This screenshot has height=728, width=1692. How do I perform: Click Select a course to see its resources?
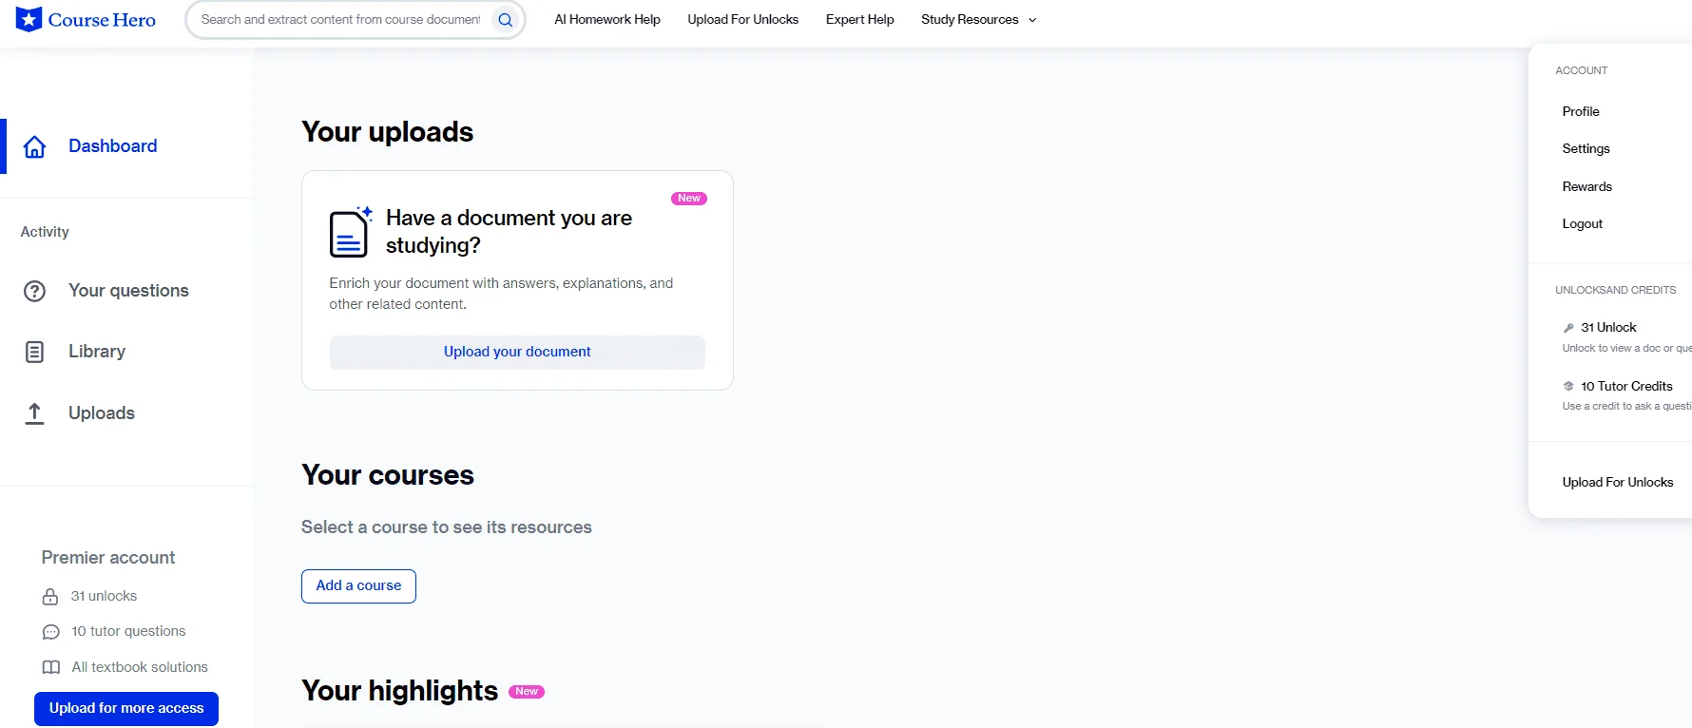click(446, 527)
